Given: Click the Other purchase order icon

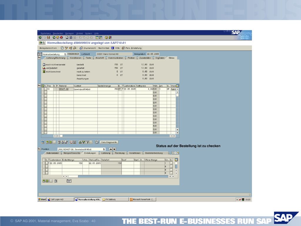Looking at the screenshot, I should pos(71,48).
